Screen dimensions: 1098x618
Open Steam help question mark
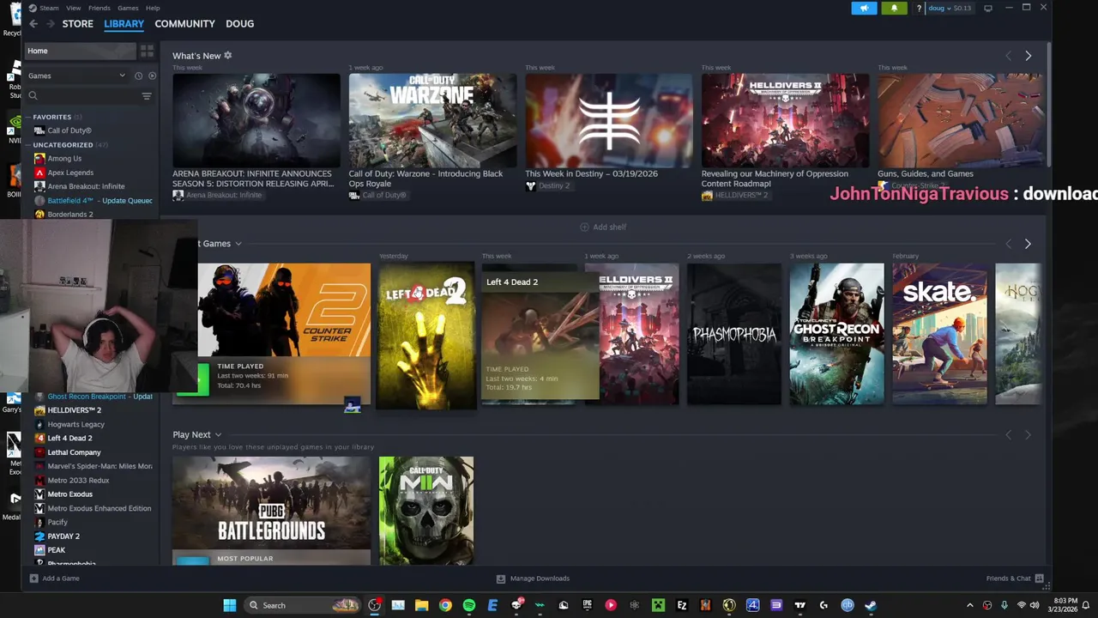(x=919, y=9)
